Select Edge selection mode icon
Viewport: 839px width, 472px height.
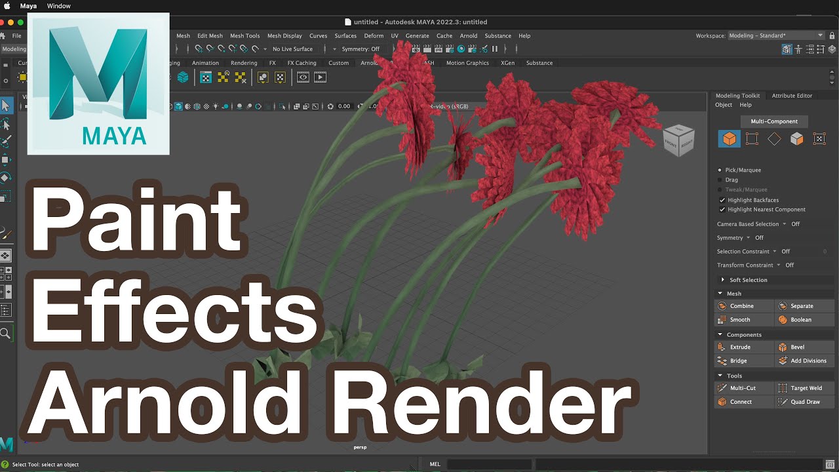(x=774, y=138)
